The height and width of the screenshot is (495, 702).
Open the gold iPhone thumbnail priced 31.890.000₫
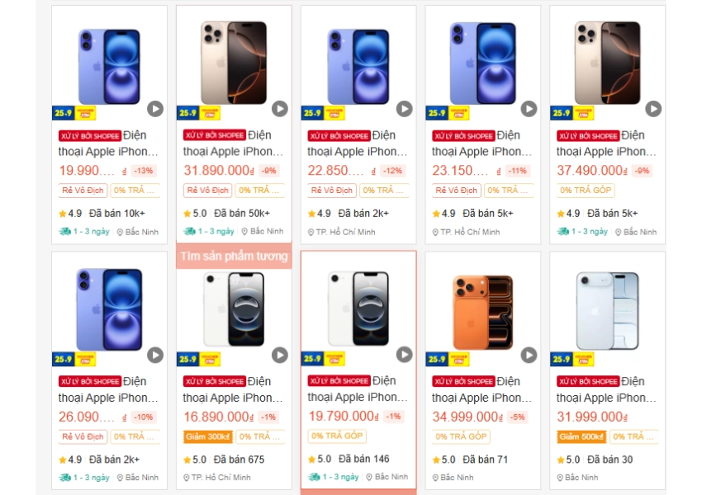(234, 58)
